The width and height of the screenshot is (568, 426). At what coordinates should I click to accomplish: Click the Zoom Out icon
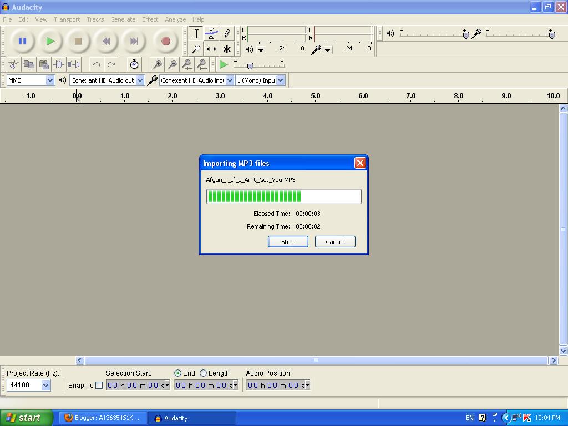[x=173, y=65]
